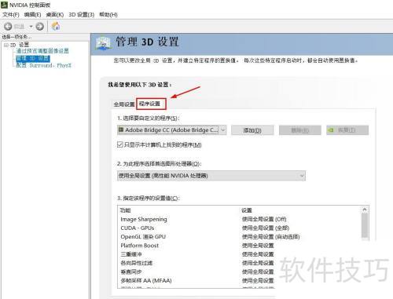Open the 桌面(K) menu
The image size is (393, 299).
coord(55,15)
